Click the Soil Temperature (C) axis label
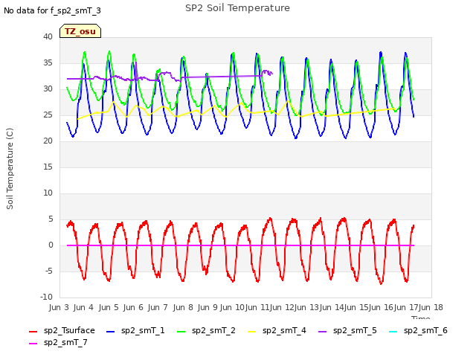The height and width of the screenshot is (357, 476). 10,169
